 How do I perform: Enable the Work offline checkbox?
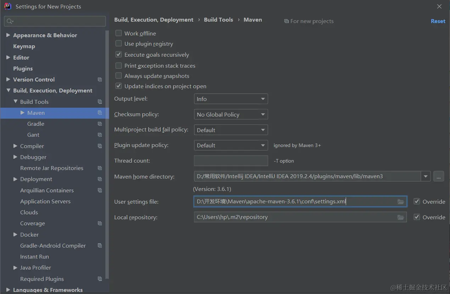click(x=119, y=33)
